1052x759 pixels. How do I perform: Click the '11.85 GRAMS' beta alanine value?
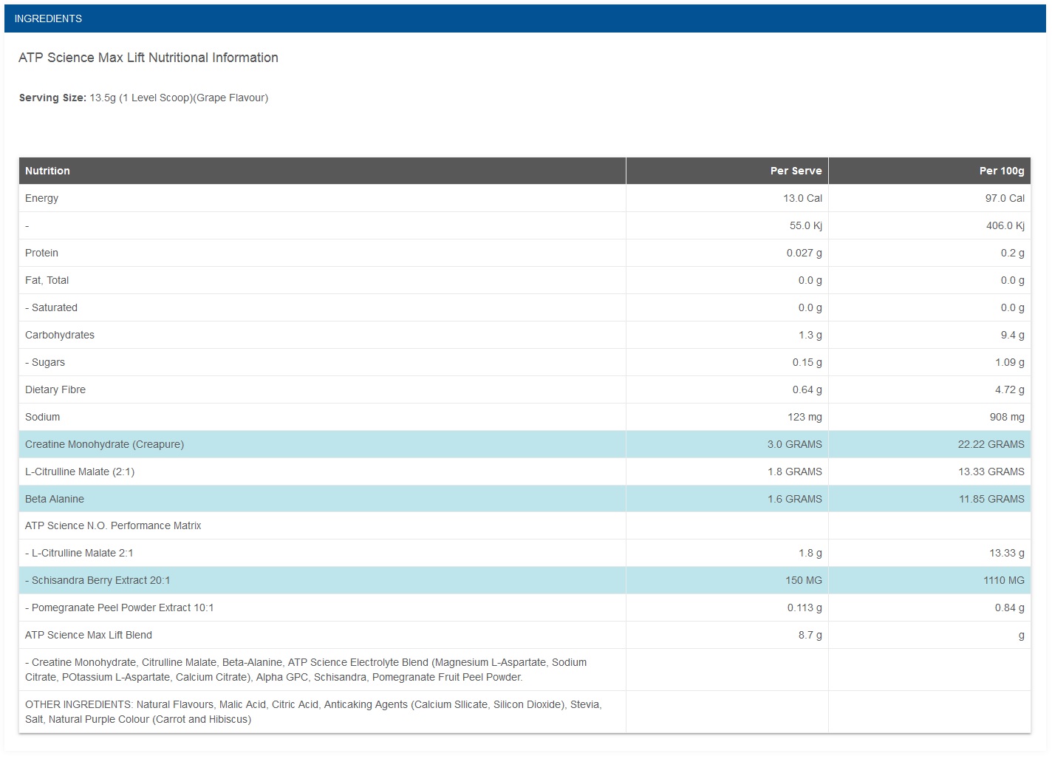pyautogui.click(x=992, y=499)
